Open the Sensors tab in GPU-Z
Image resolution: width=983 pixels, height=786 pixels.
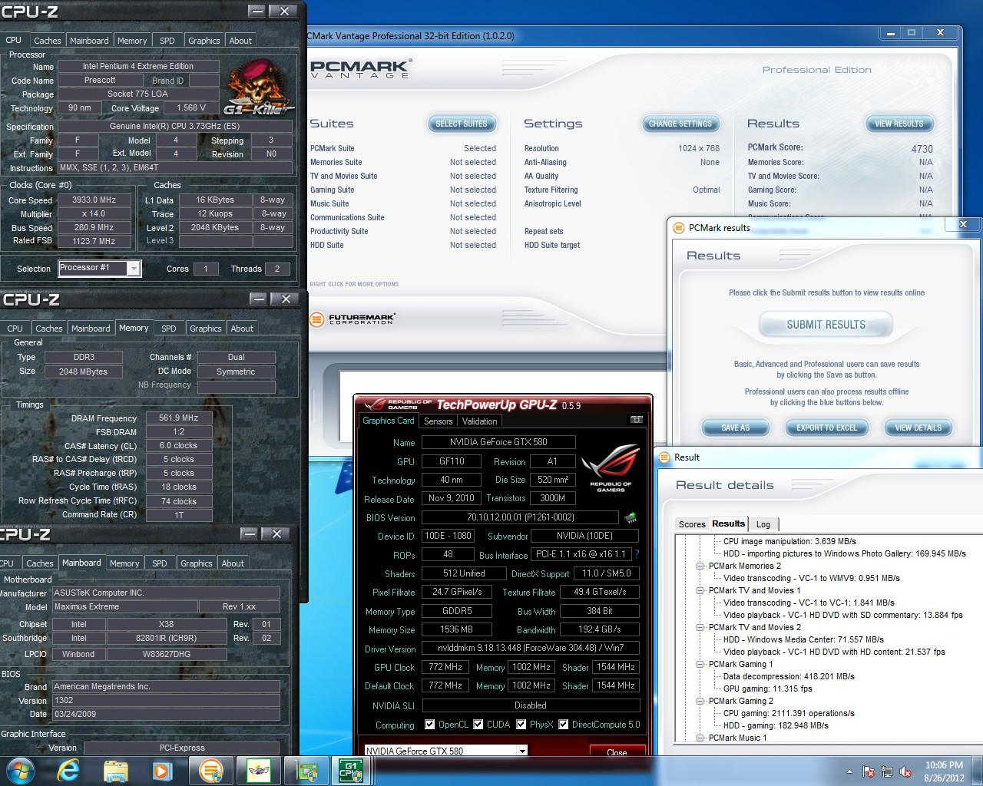438,421
